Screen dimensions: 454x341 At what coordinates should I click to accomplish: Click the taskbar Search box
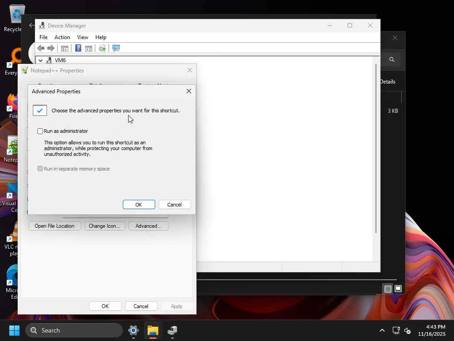pyautogui.click(x=74, y=330)
